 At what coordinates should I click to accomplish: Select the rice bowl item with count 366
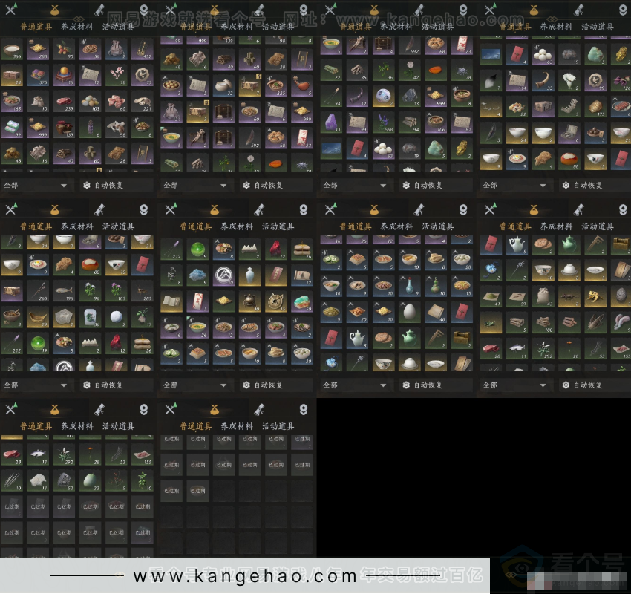[13, 49]
